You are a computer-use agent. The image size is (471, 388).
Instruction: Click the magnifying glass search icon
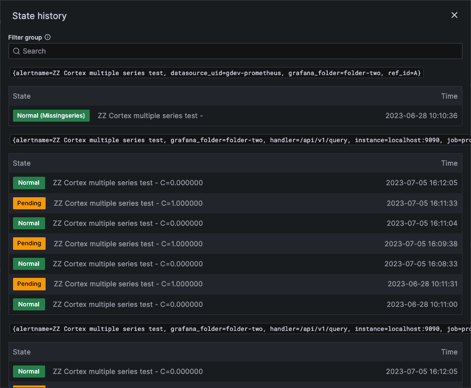(17, 51)
